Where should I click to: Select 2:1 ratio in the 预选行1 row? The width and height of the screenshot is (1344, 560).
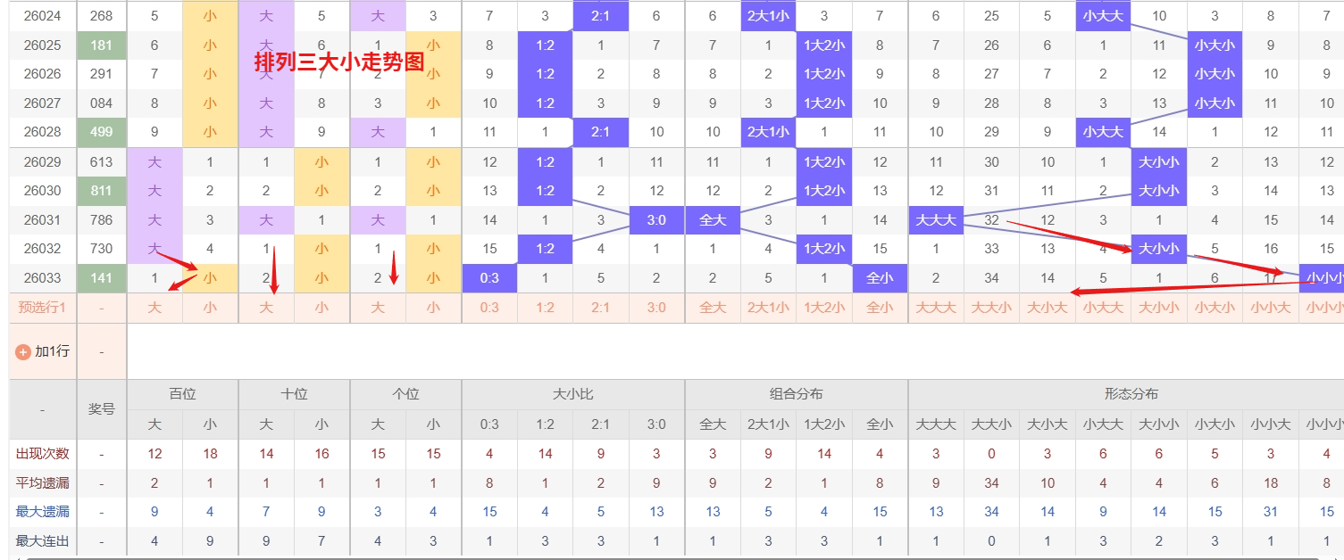pyautogui.click(x=601, y=308)
